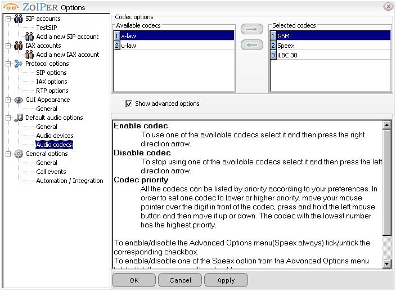Click the Add a new SIP account icon
The height and width of the screenshot is (291, 396).
click(x=29, y=37)
